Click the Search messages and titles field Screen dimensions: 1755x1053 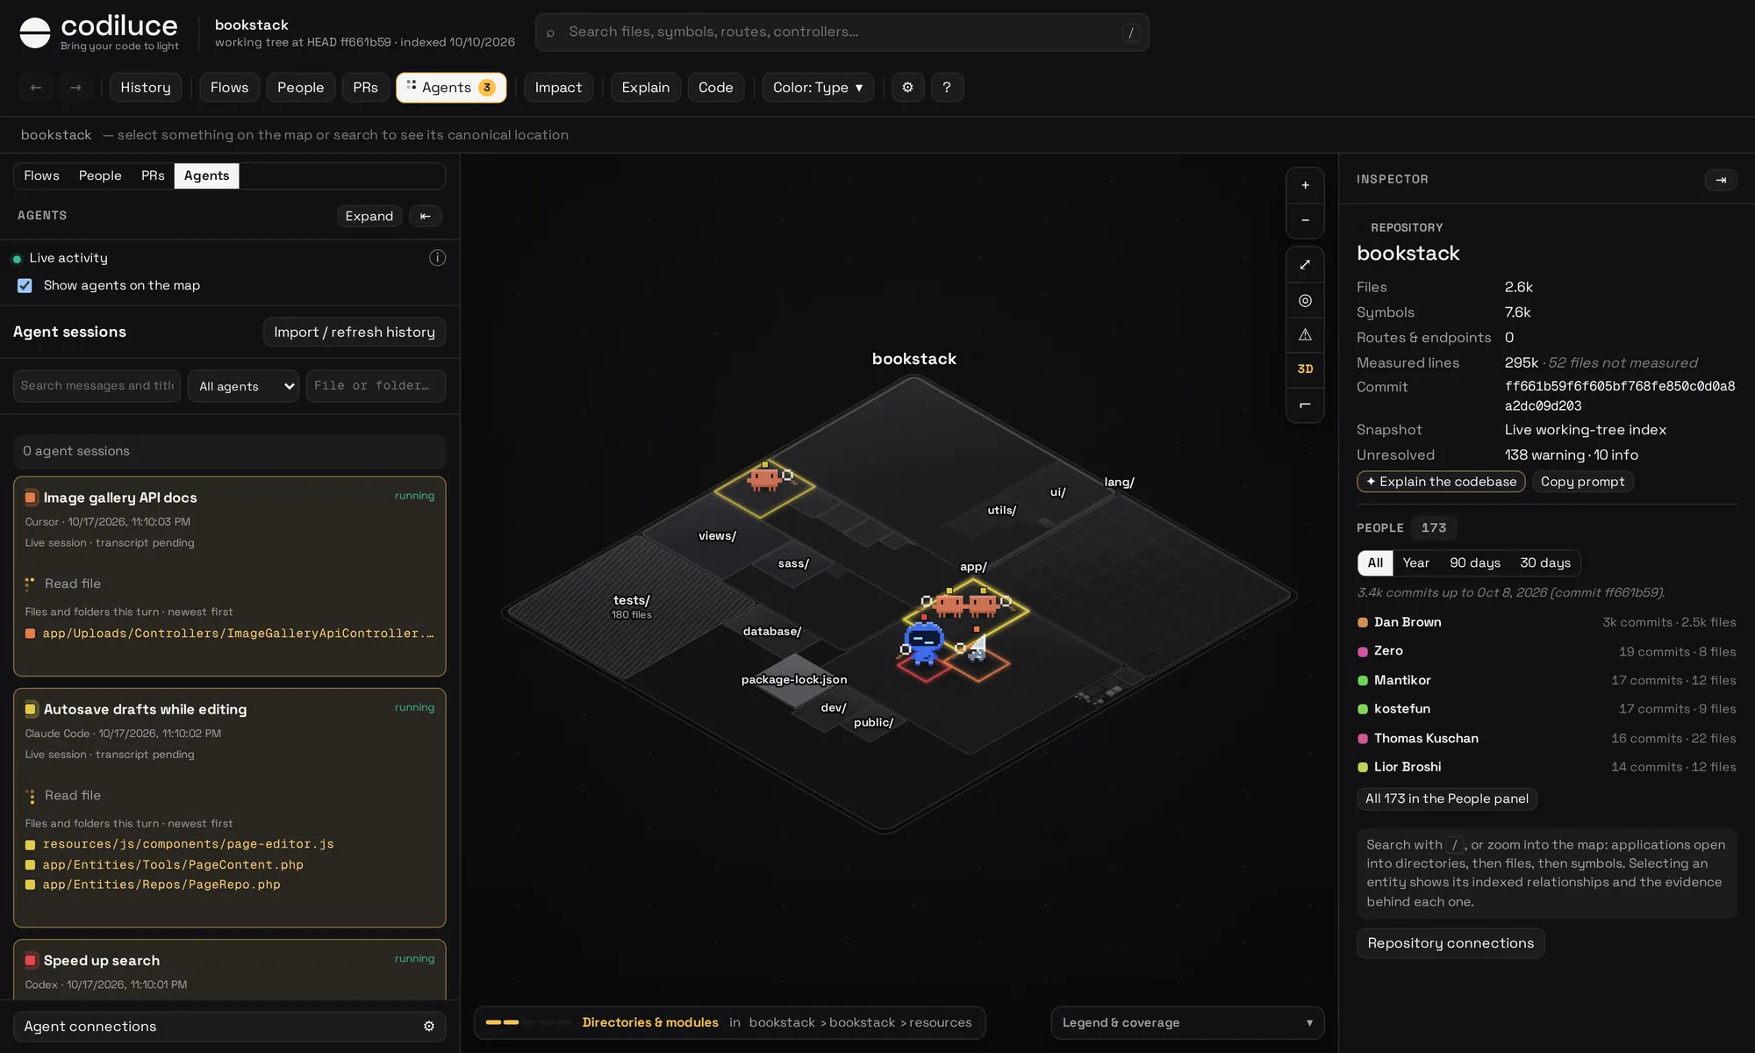[x=97, y=386]
